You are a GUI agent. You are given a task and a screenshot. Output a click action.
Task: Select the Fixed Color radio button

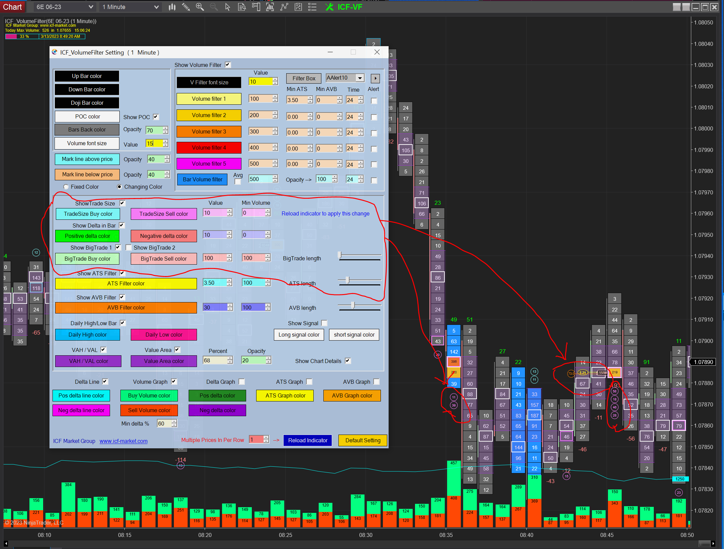[66, 187]
